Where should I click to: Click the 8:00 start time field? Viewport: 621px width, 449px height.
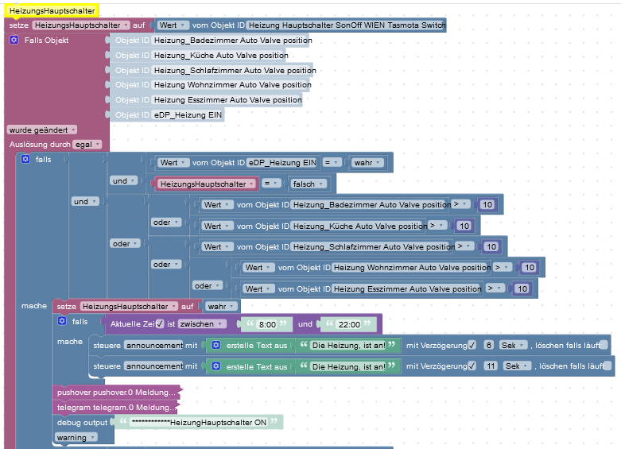(267, 325)
